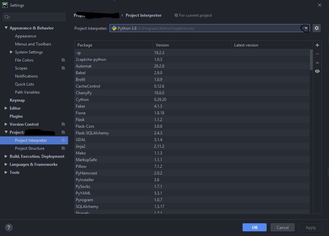Open Project Structure settings page

click(x=30, y=148)
